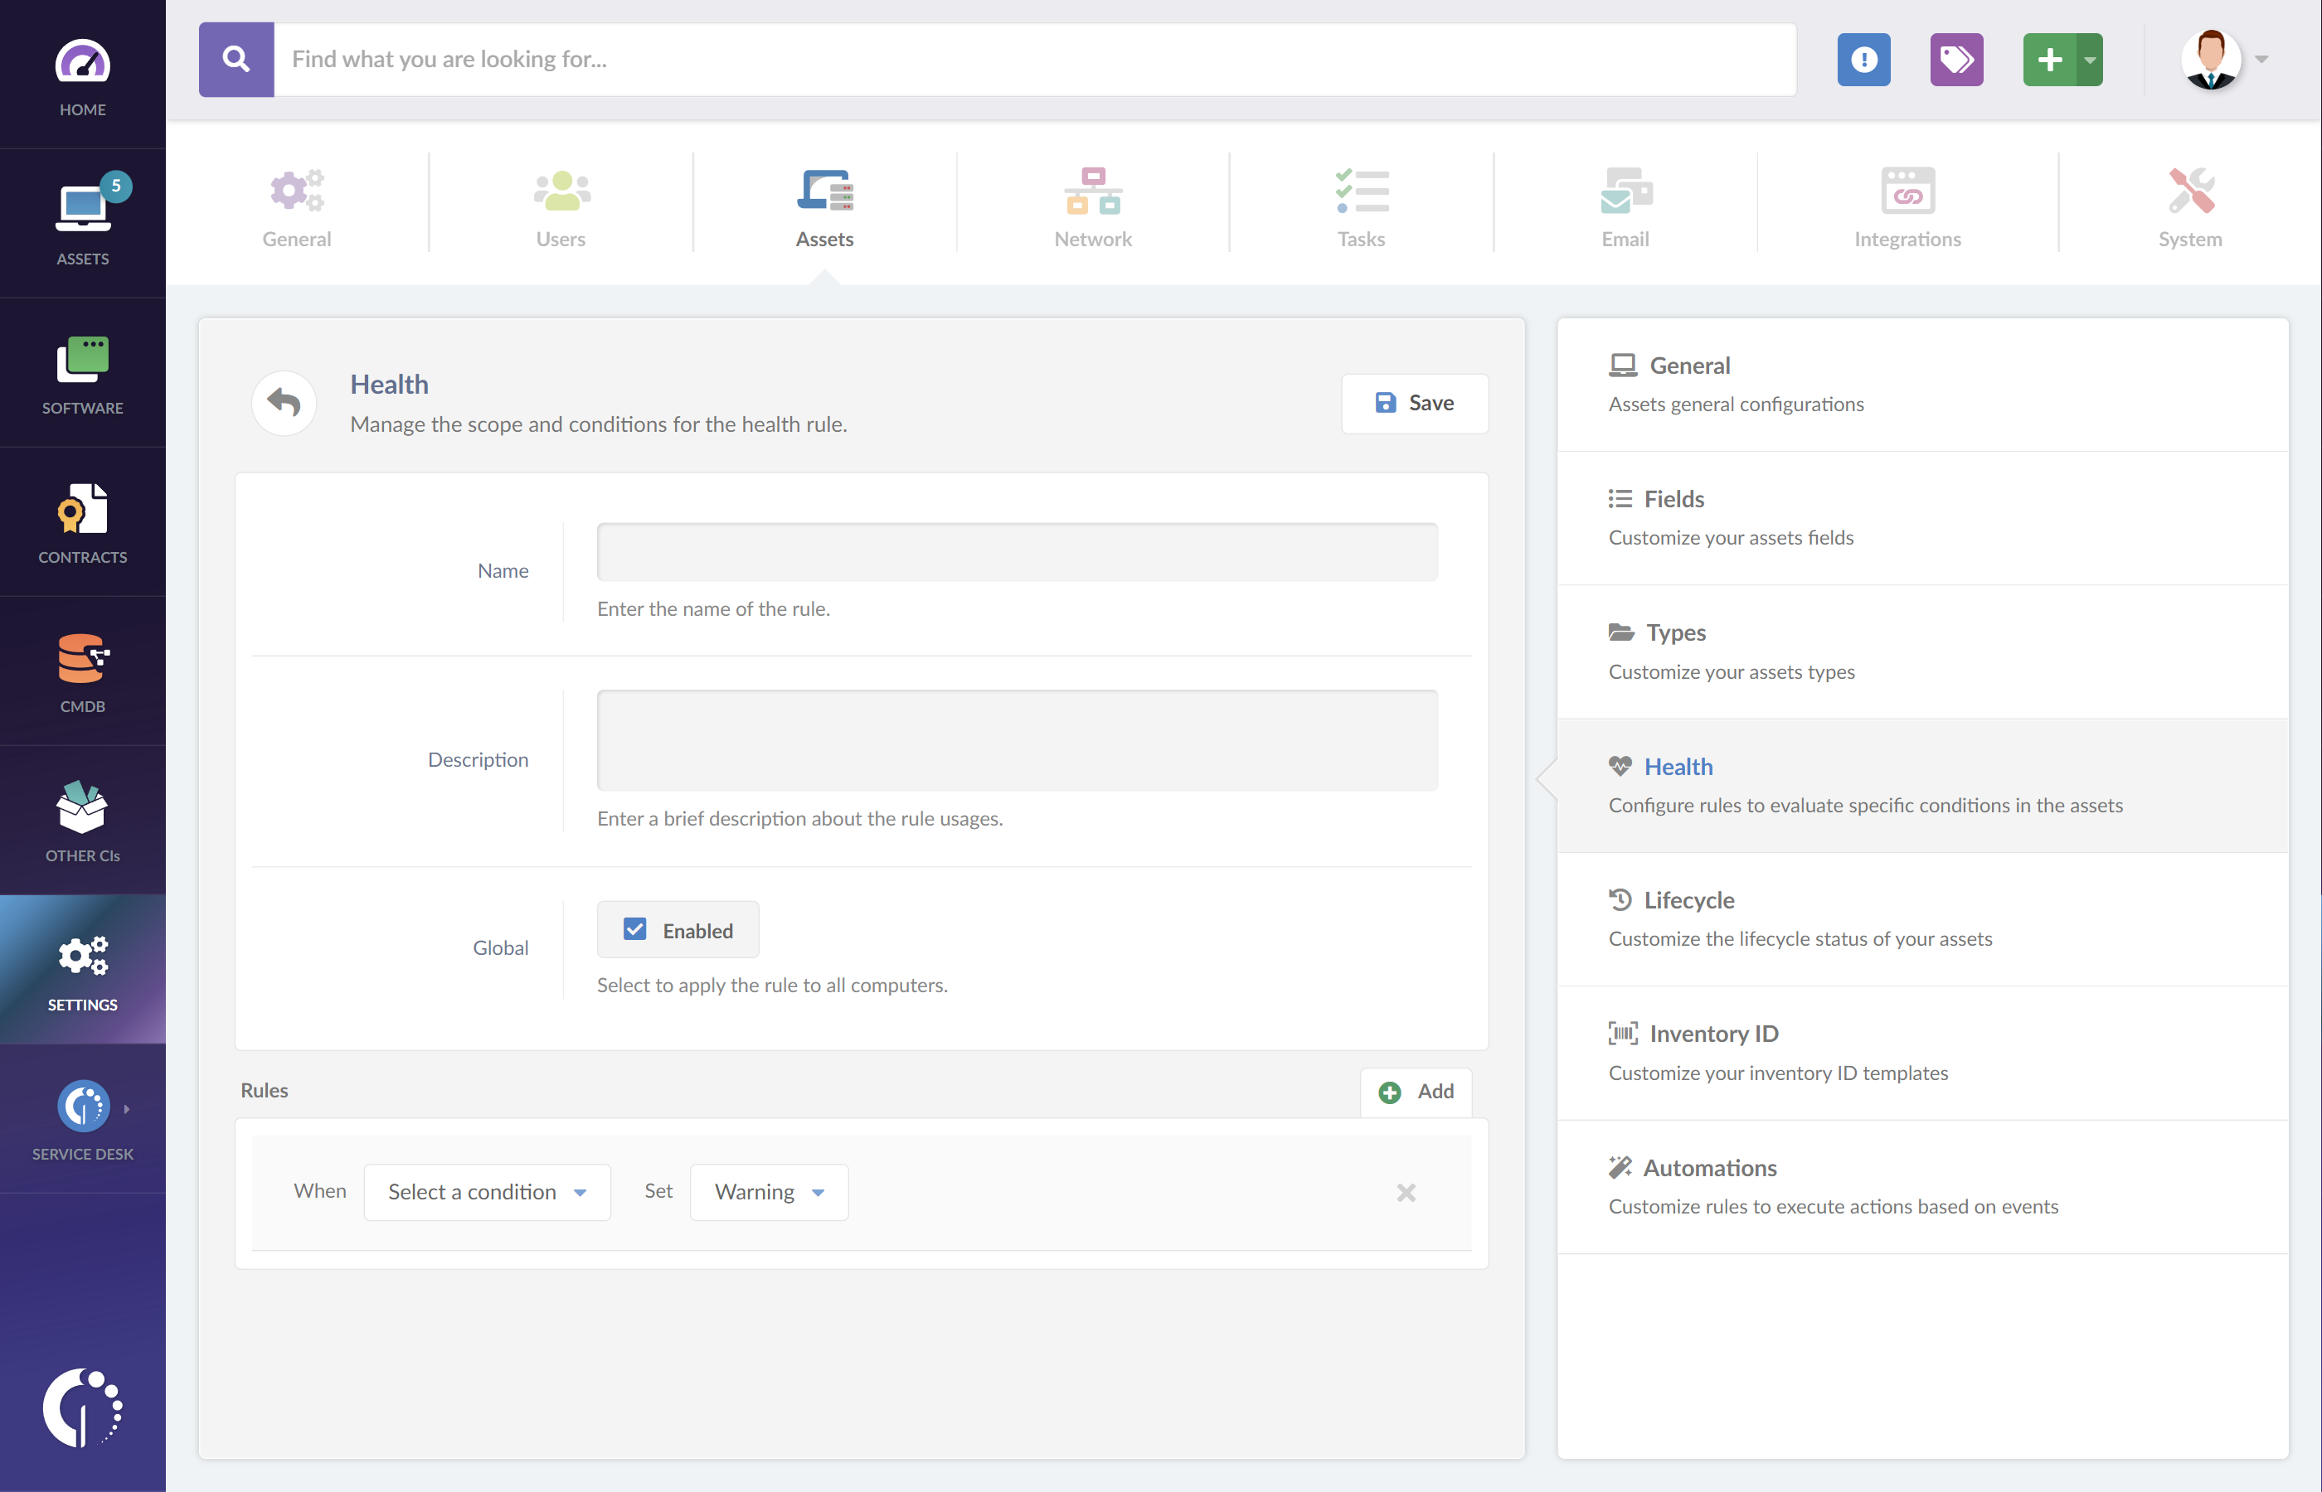Open the Contracts section
The height and width of the screenshot is (1492, 2322).
click(x=82, y=521)
